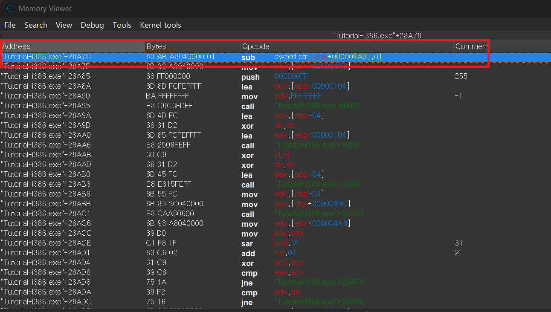Viewport: 551px width, 312px height.
Task: Open the Kernel tools menu
Action: coord(160,25)
